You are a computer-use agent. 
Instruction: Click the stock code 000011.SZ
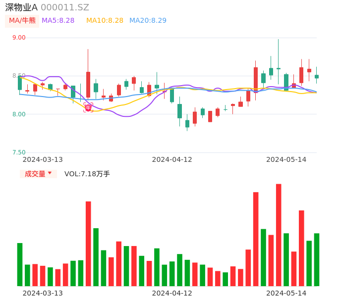coord(65,7)
